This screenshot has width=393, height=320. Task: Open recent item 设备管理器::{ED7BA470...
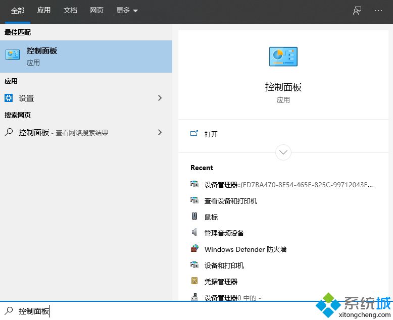coord(288,185)
